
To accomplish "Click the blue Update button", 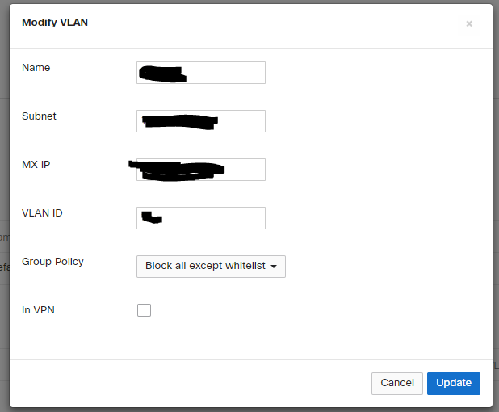I will click(x=453, y=383).
